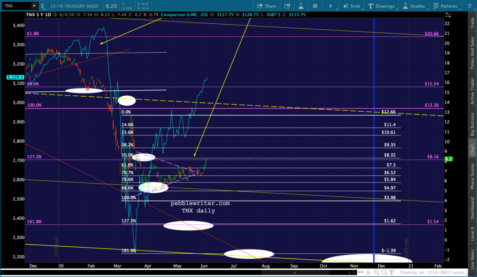Open the Studies menu
The image size is (477, 277).
click(x=414, y=6)
